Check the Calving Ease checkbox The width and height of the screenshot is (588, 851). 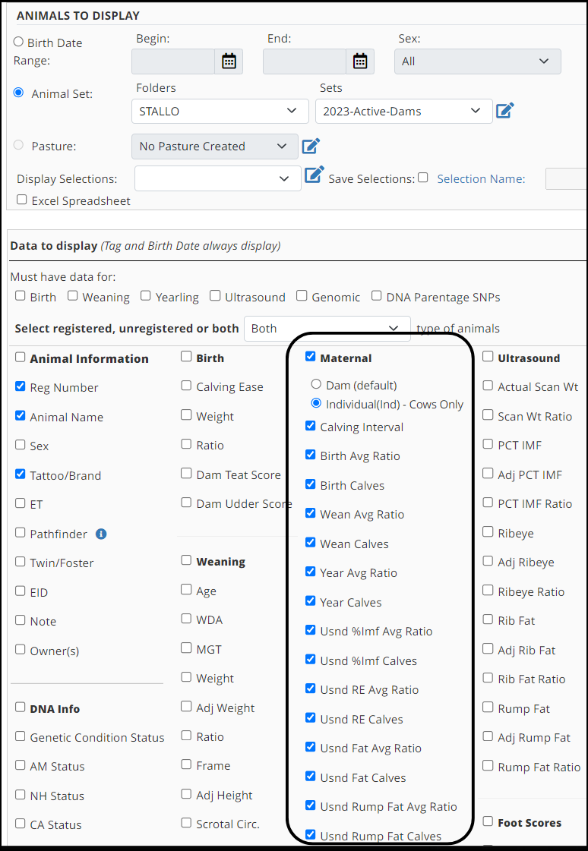(x=186, y=386)
